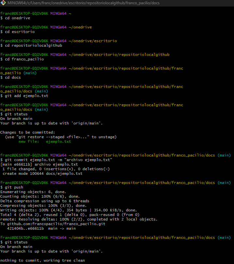Click the 'cd escritorio' command line
The height and width of the screenshot is (264, 234).
[x=18, y=32]
